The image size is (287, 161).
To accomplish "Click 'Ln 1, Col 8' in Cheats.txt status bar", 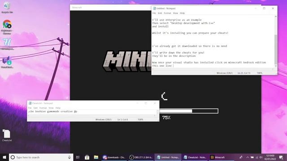I will tap(122, 119).
